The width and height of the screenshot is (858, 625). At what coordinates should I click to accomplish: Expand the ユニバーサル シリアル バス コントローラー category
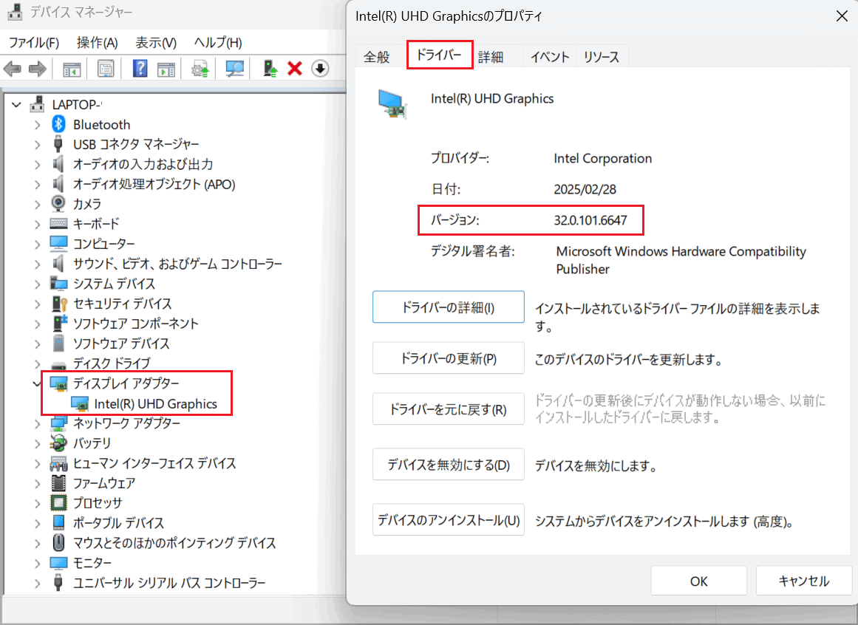pyautogui.click(x=37, y=583)
